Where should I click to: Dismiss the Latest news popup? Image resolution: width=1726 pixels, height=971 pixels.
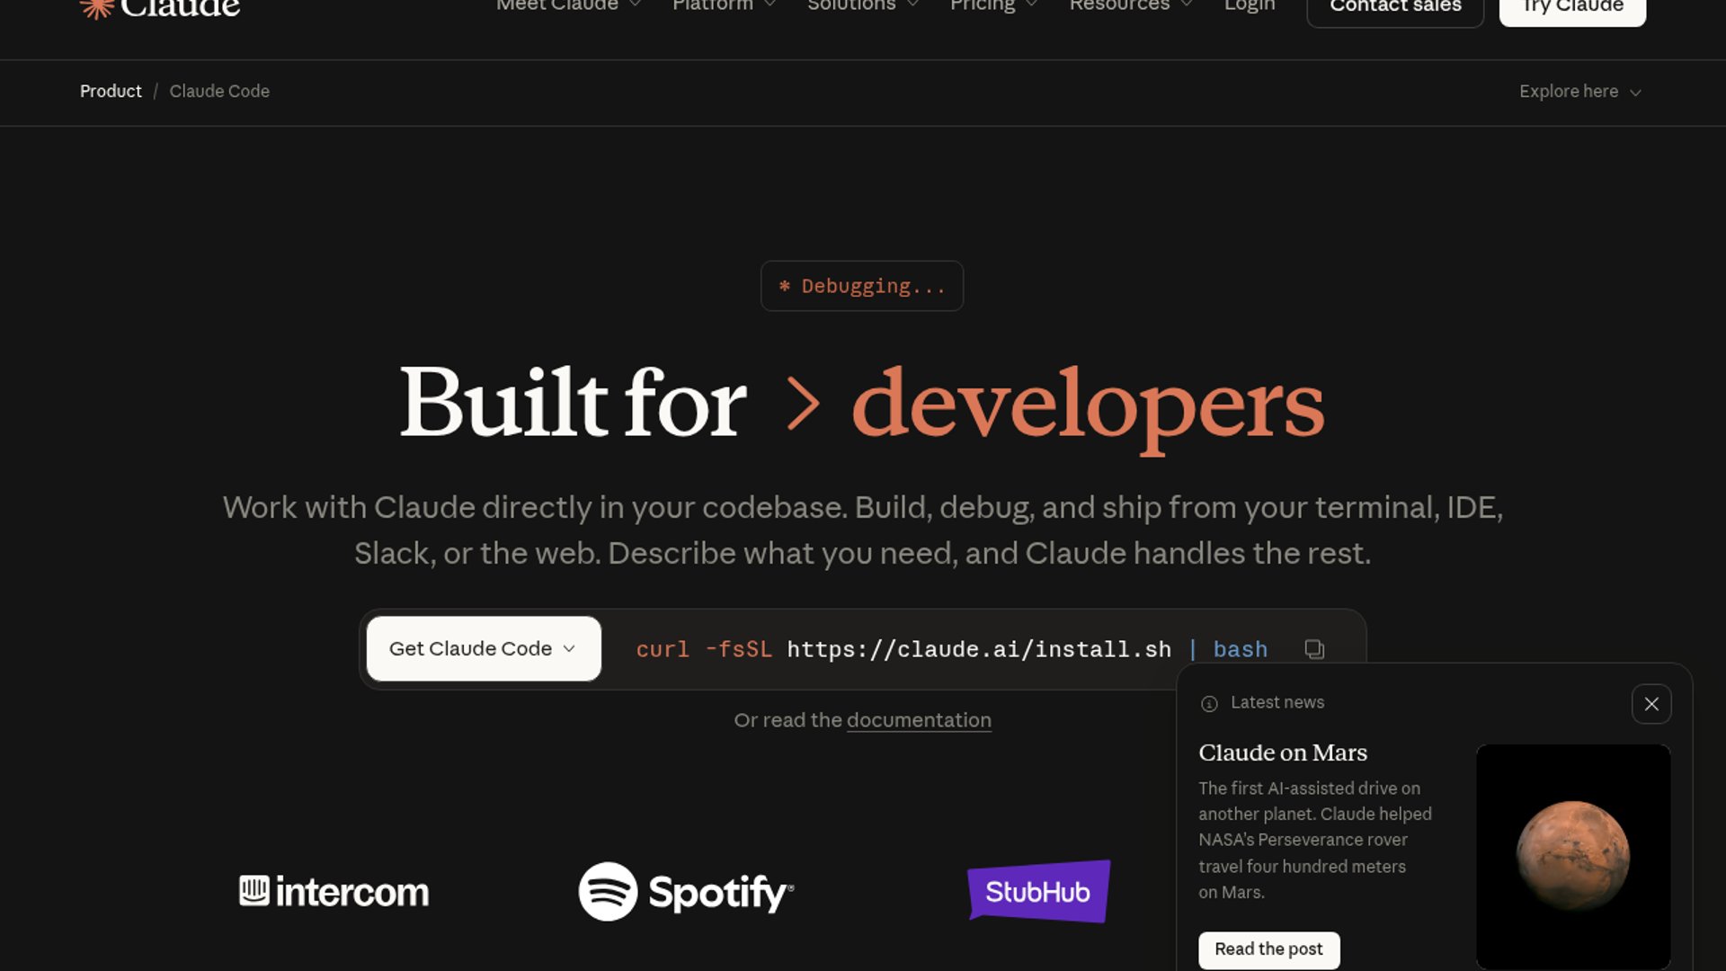tap(1651, 704)
